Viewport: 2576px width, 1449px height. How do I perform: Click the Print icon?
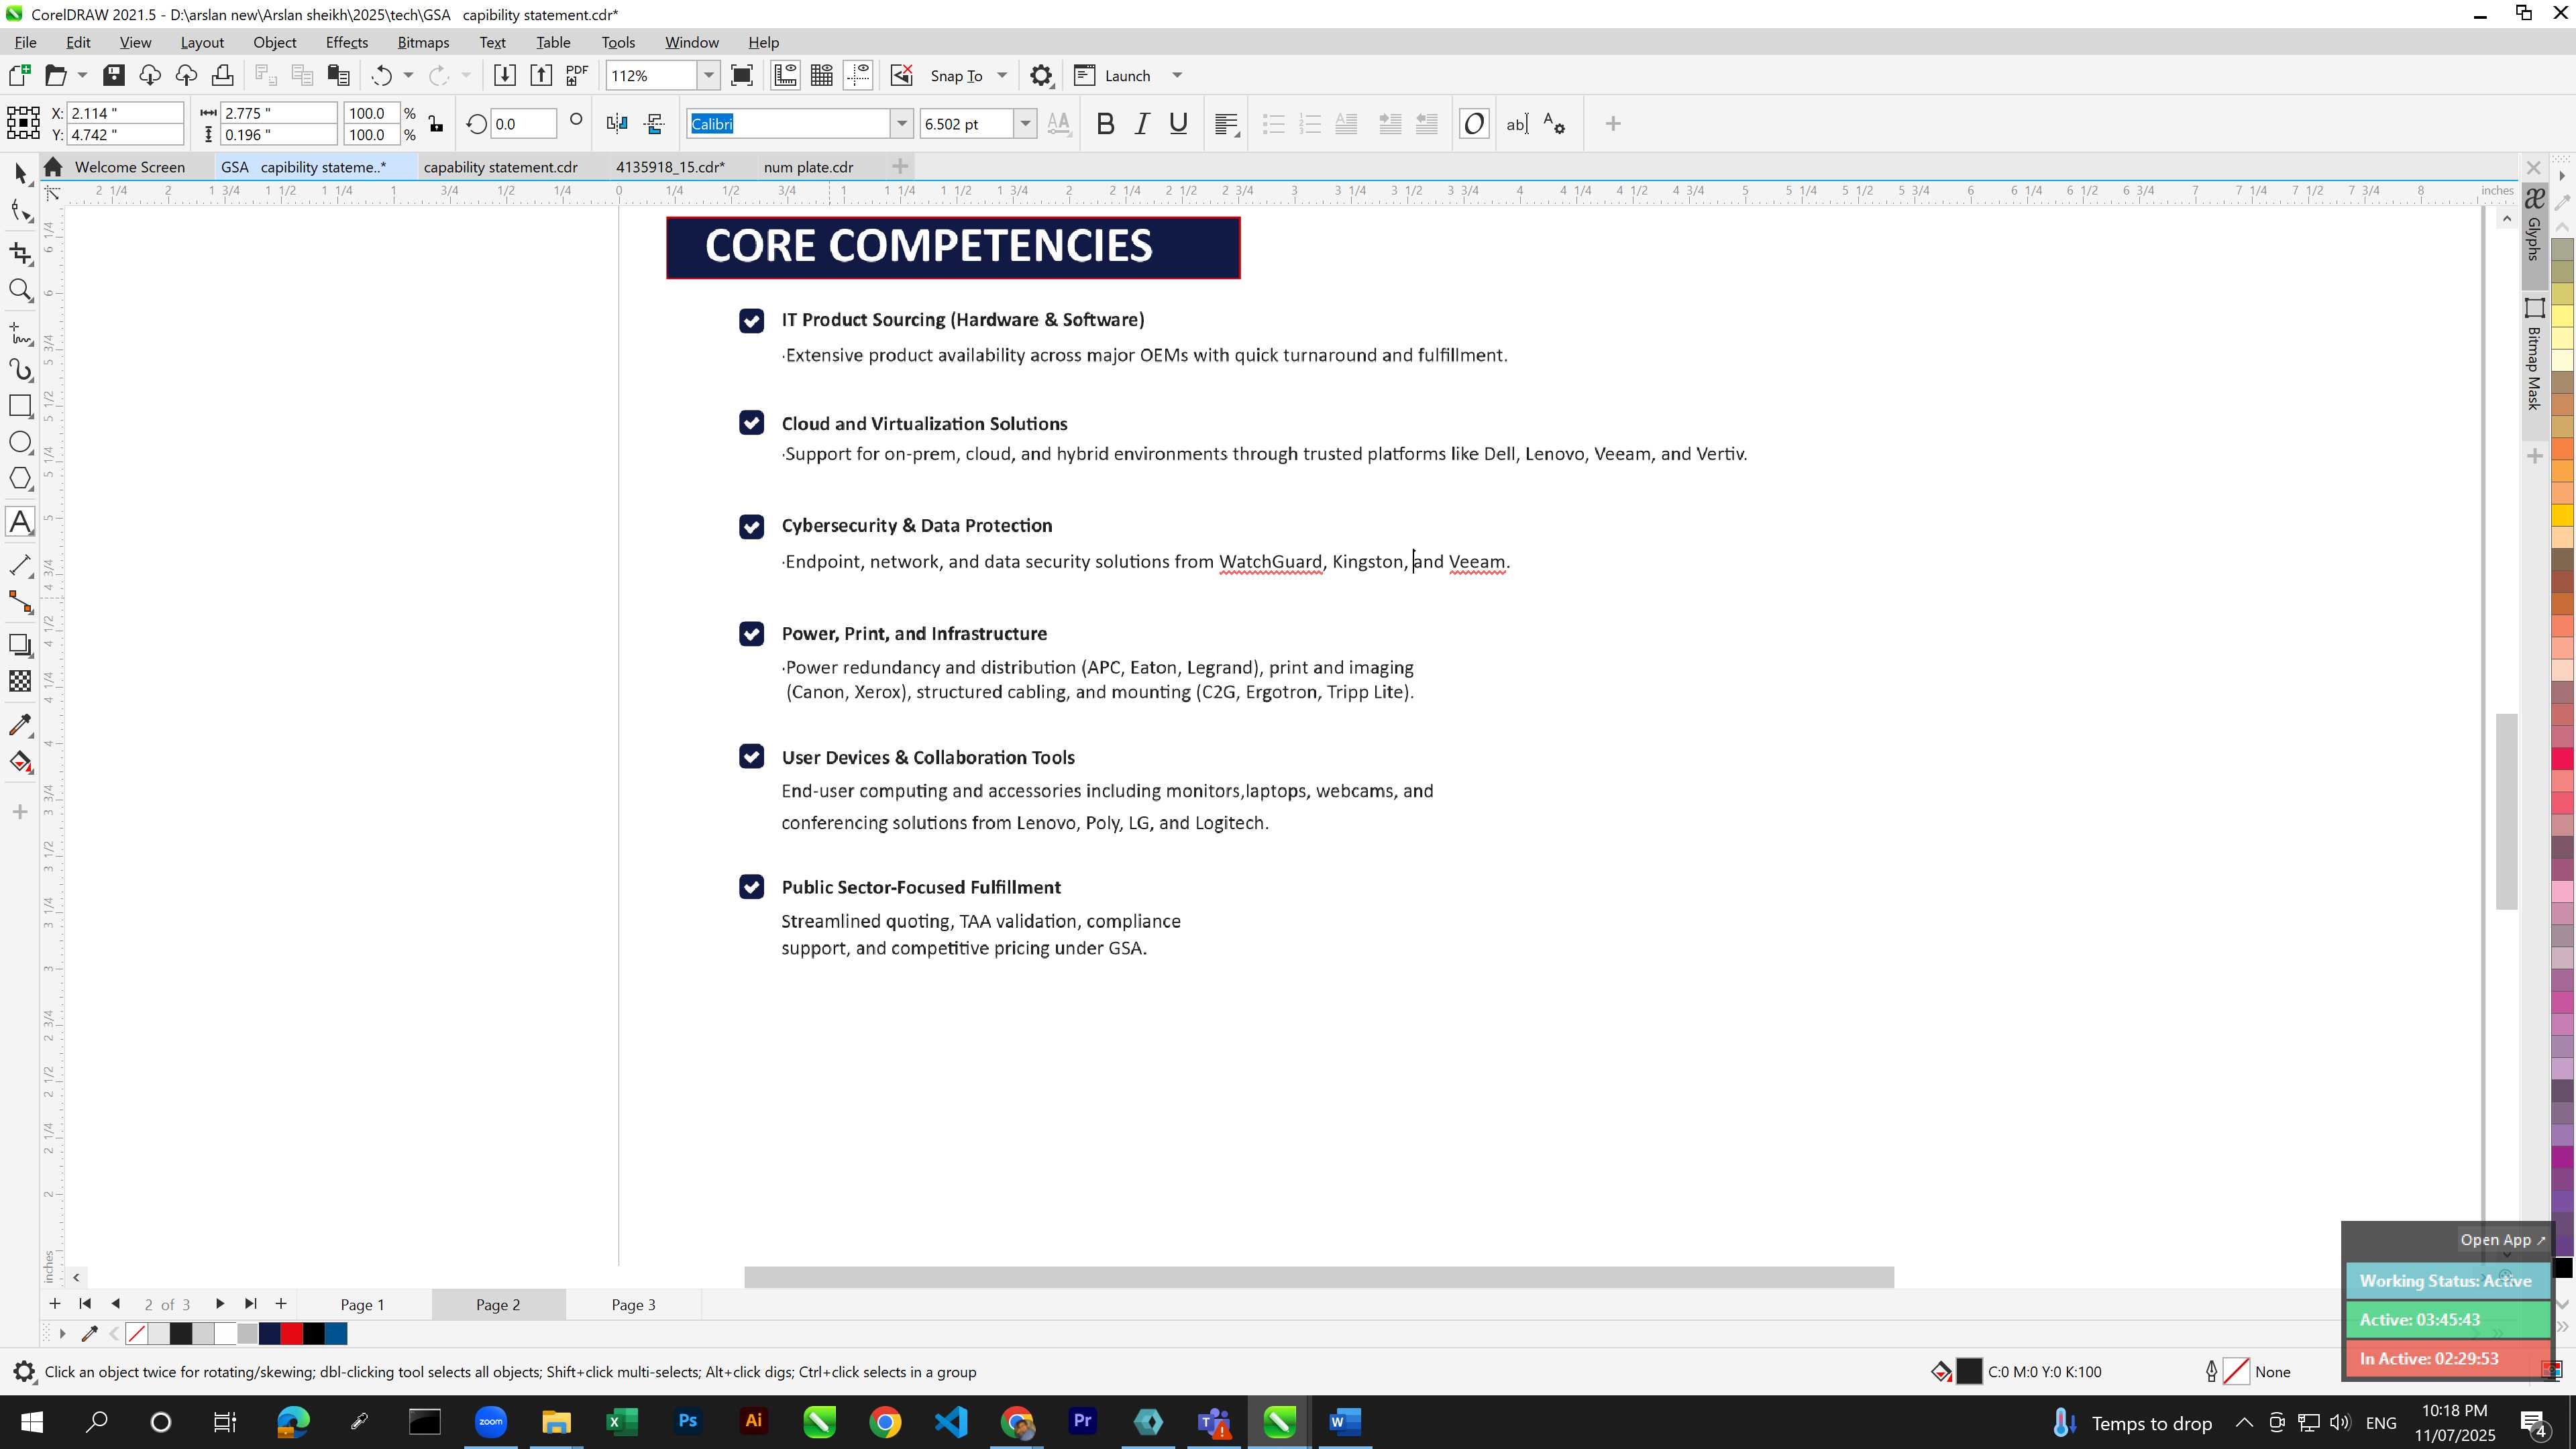(222, 75)
